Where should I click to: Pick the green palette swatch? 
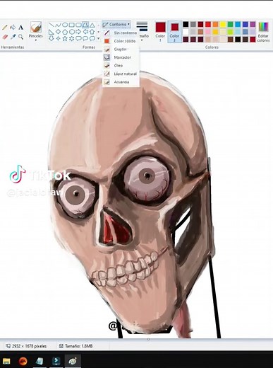pos(231,24)
